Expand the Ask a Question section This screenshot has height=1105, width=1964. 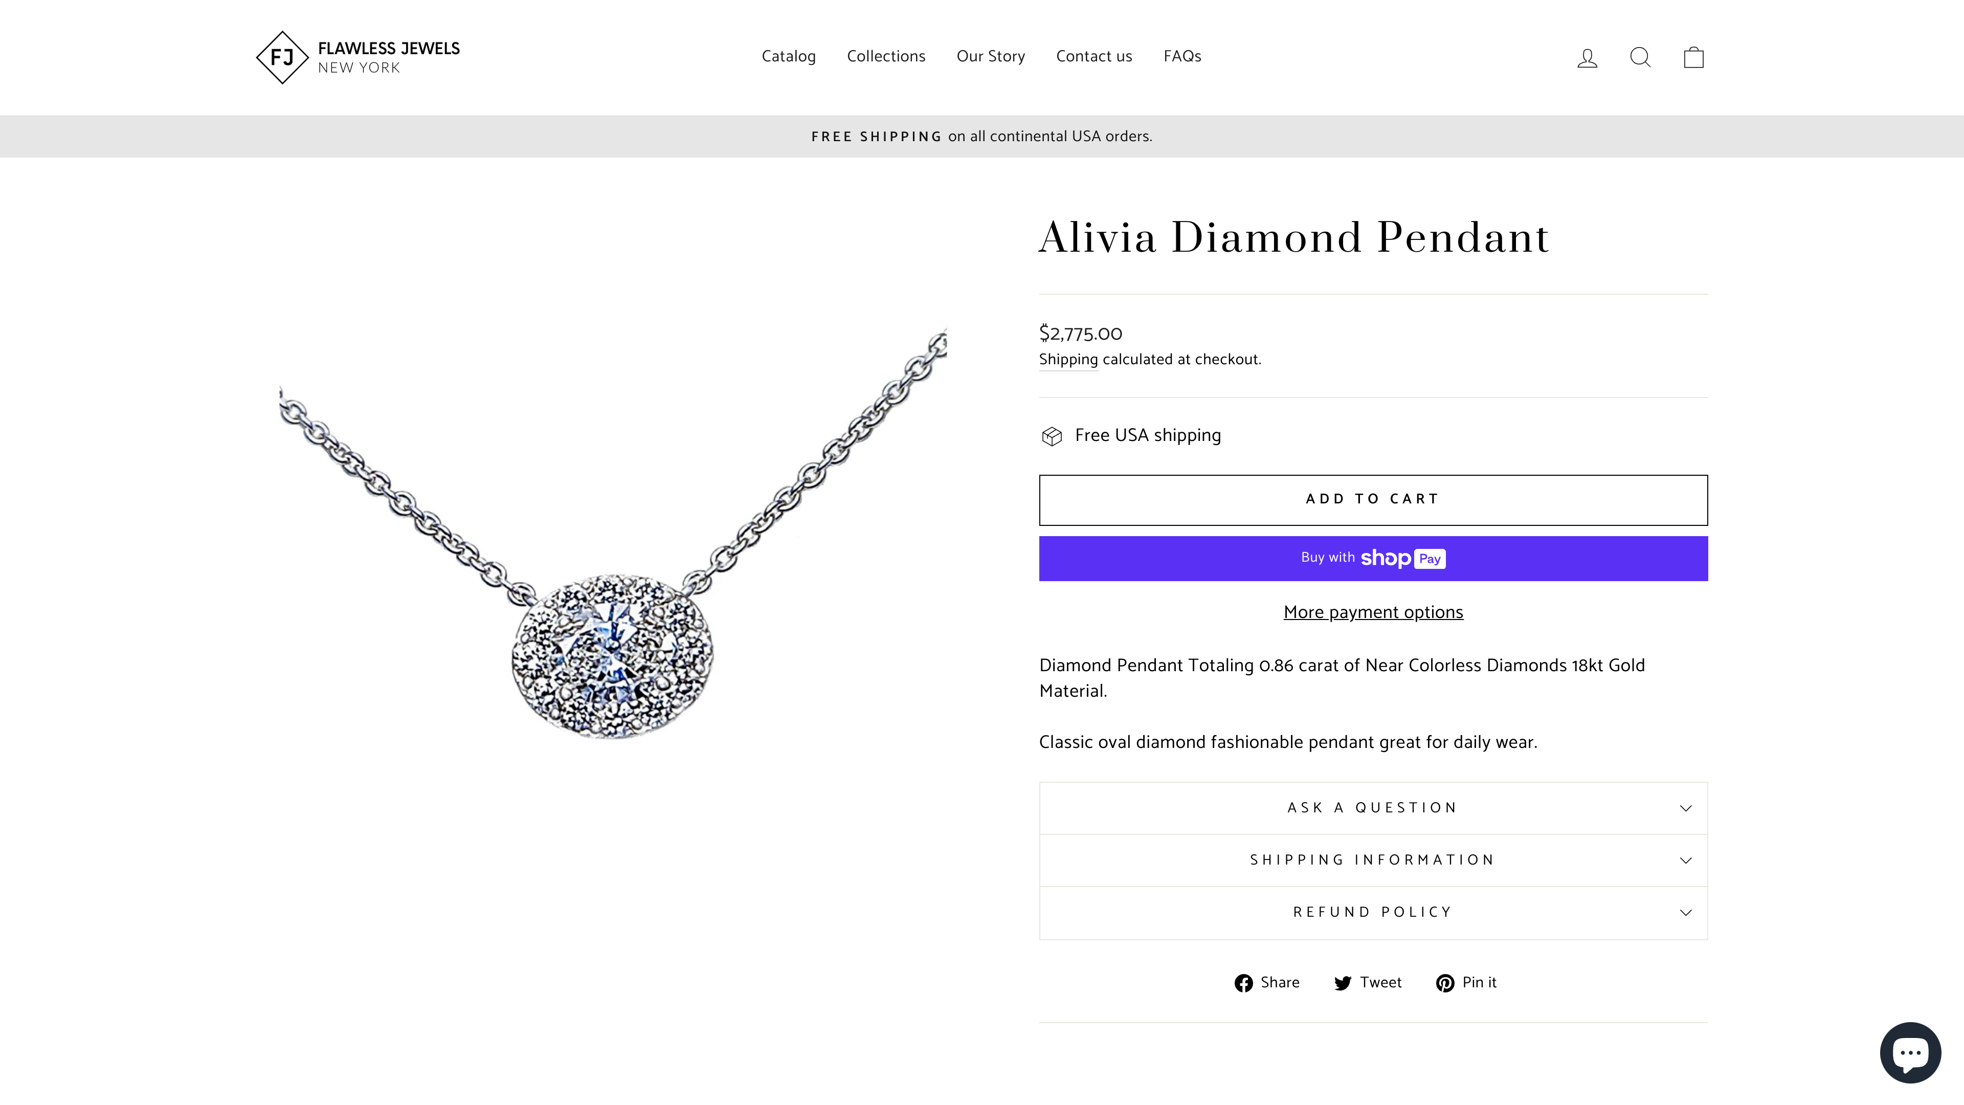[x=1372, y=807]
